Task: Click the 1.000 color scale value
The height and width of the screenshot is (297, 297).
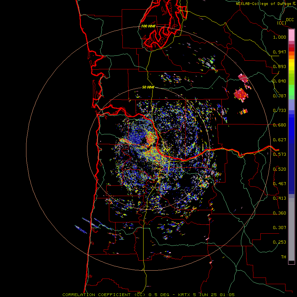Action: coord(280,37)
